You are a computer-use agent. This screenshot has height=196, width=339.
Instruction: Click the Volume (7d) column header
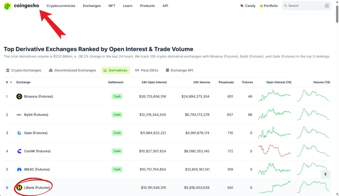321,82
